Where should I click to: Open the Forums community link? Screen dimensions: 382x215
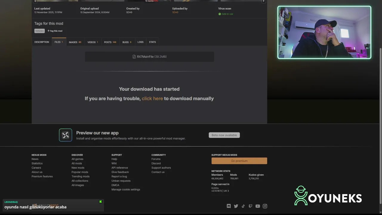pos(156,159)
